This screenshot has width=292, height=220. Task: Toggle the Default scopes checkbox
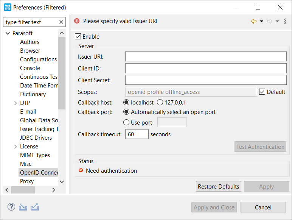262,92
